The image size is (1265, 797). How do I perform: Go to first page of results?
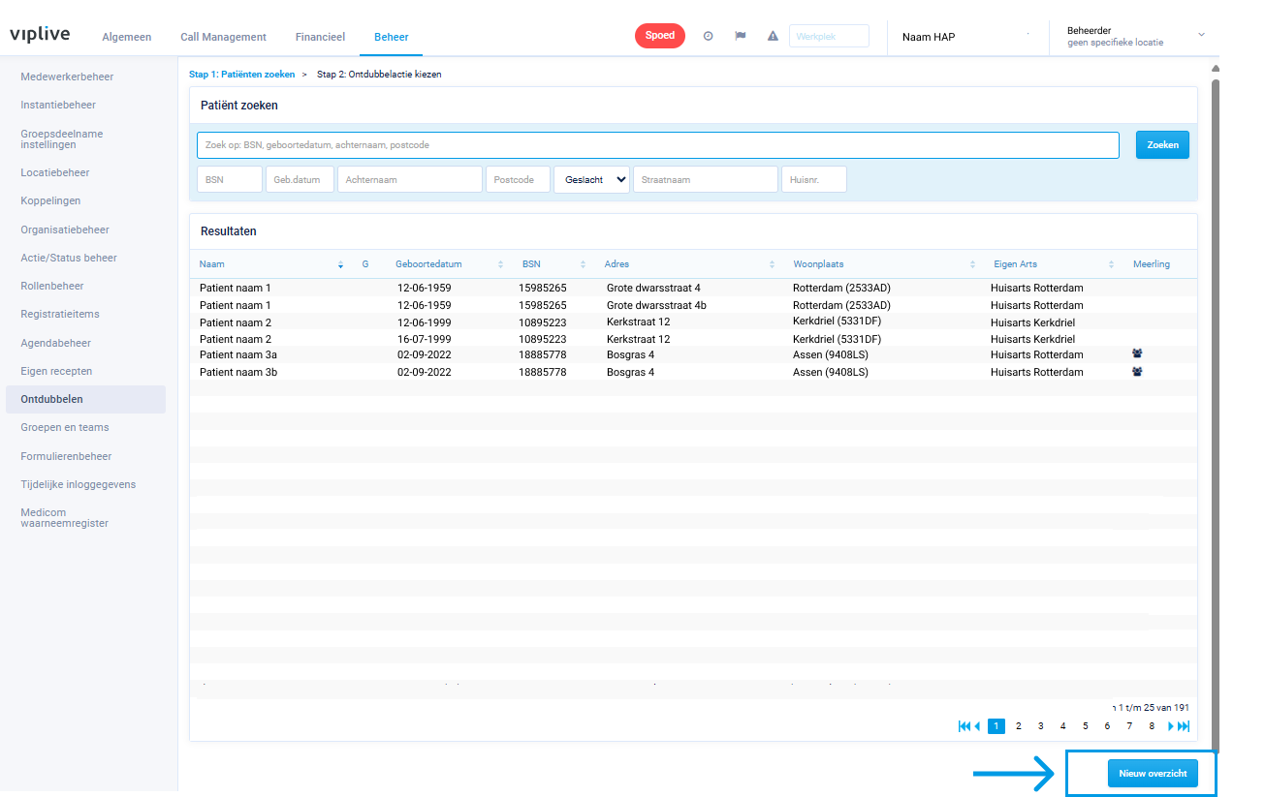click(964, 726)
